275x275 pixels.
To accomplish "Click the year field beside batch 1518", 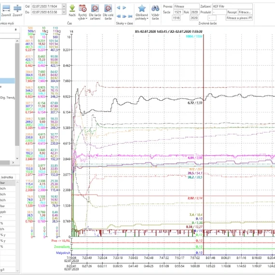I will tap(194, 18).
